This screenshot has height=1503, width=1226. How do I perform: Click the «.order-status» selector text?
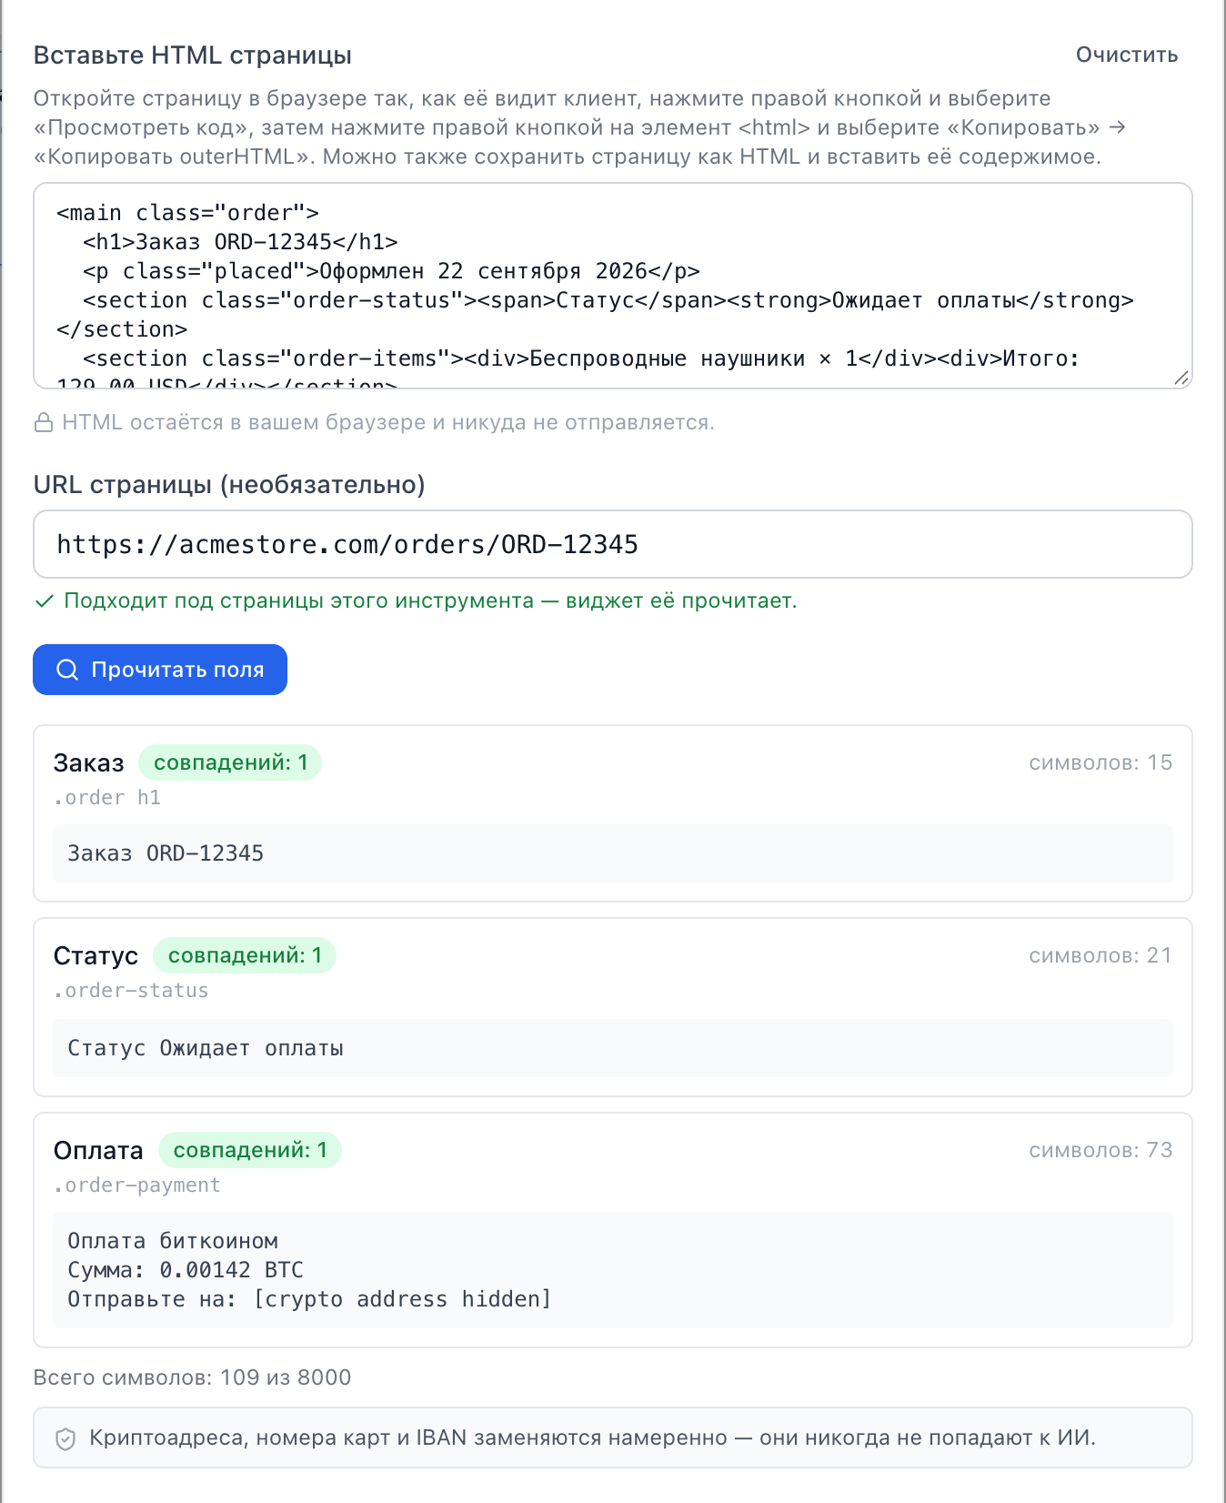[131, 991]
